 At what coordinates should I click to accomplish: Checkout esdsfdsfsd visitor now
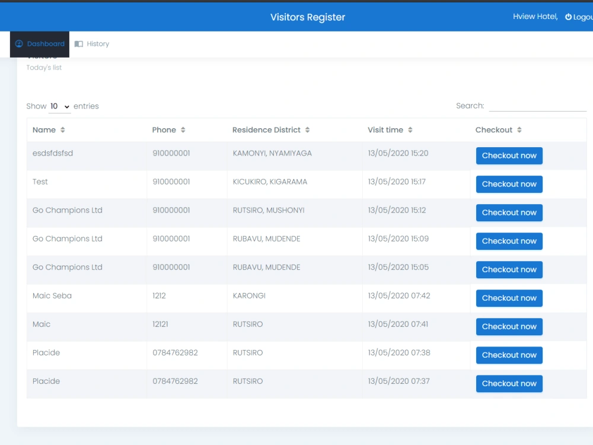[x=509, y=155]
